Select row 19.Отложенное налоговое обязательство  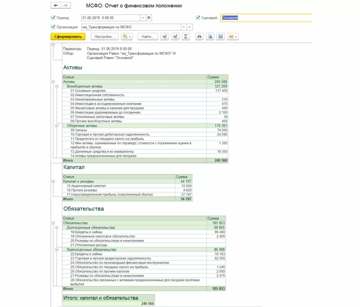point(144,236)
